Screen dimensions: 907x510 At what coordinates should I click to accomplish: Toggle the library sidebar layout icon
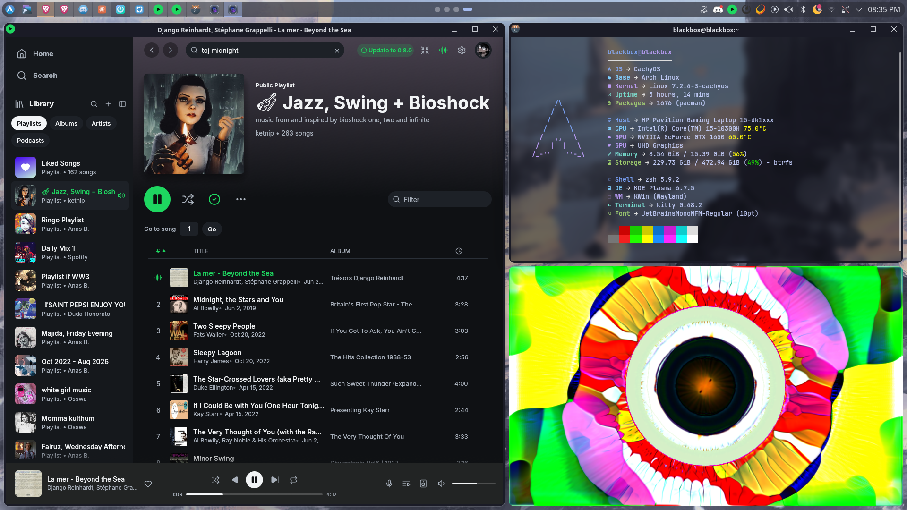122,104
